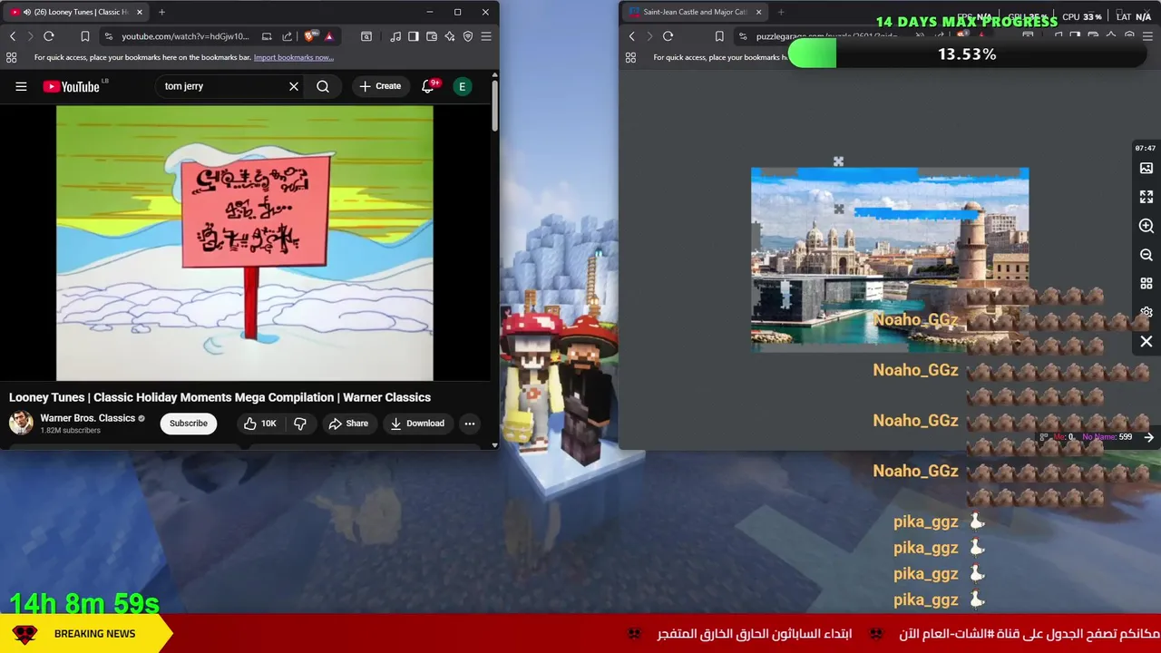The width and height of the screenshot is (1161, 653).
Task: Click the 'No Name: 599' score text
Action: [1107, 437]
